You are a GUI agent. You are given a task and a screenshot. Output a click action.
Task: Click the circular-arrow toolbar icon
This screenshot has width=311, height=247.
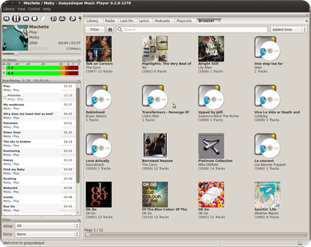[x=73, y=19]
